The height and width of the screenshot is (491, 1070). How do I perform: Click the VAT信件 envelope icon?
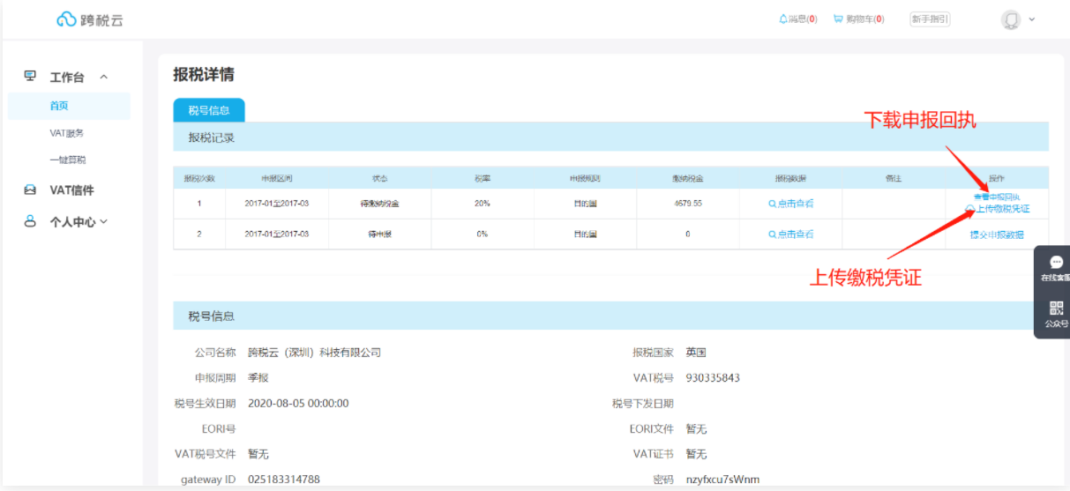pos(30,190)
